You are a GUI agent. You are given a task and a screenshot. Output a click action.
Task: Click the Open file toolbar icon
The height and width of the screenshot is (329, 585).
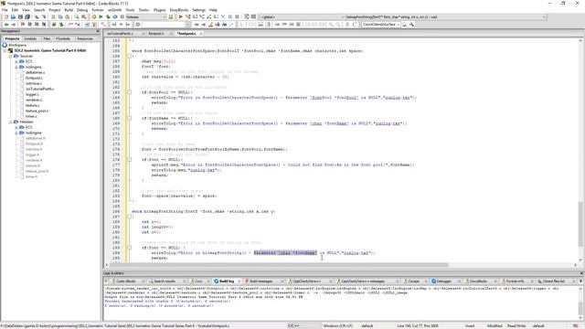pos(13,17)
